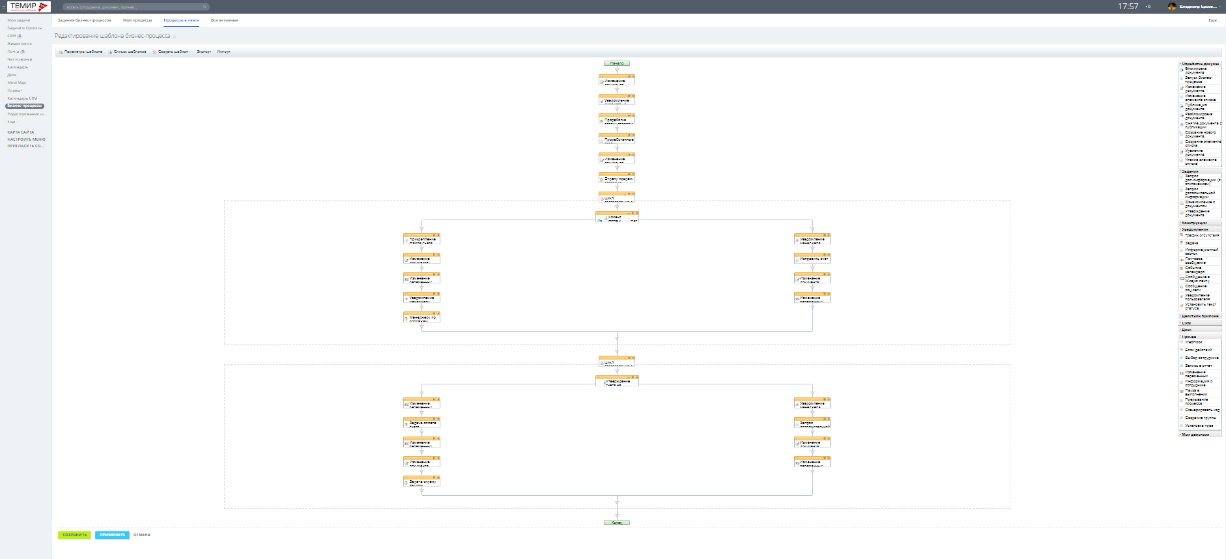
Task: Open Список шаблонов in the toolbar
Action: point(128,51)
